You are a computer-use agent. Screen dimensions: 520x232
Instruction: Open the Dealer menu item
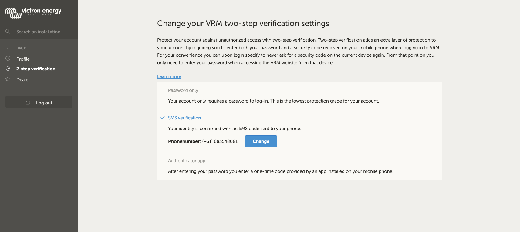[23, 80]
